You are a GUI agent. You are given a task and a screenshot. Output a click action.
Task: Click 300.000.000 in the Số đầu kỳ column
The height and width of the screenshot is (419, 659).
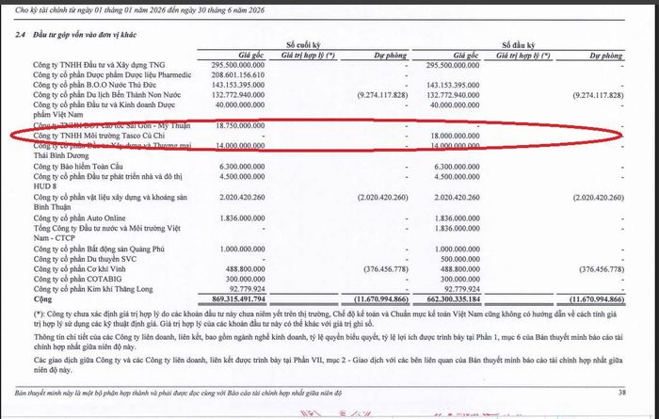[460, 279]
